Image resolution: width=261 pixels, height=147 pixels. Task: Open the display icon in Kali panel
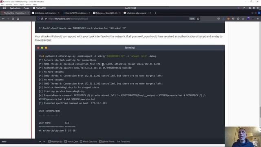point(250,8)
